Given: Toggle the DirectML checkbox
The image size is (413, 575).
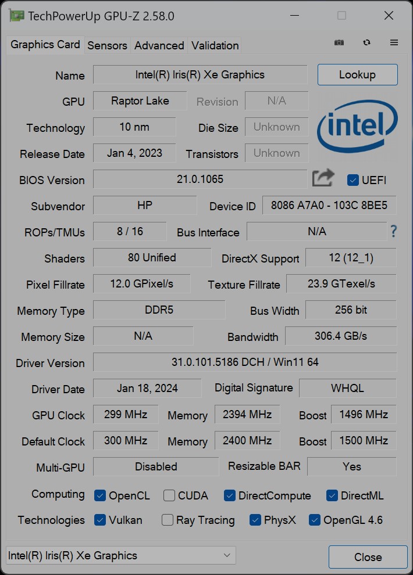Looking at the screenshot, I should point(332,495).
